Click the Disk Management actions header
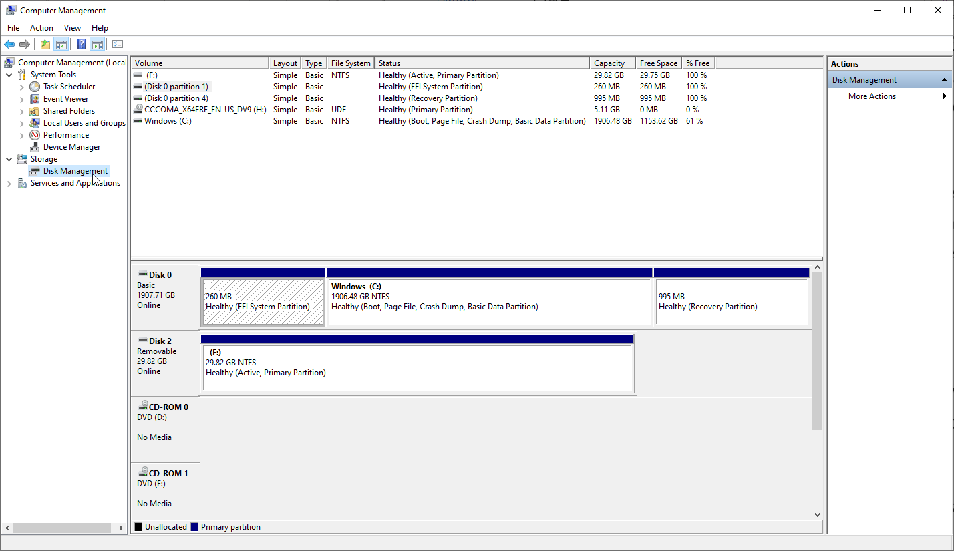Screen dimensions: 954x551 (889, 80)
